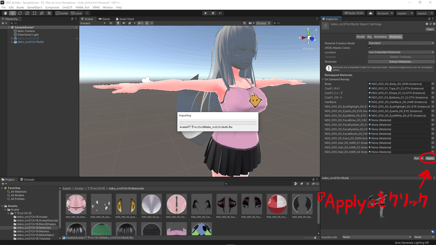The width and height of the screenshot is (436, 245).
Task: Toggle 2D view mode in Scene
Action: click(111, 23)
